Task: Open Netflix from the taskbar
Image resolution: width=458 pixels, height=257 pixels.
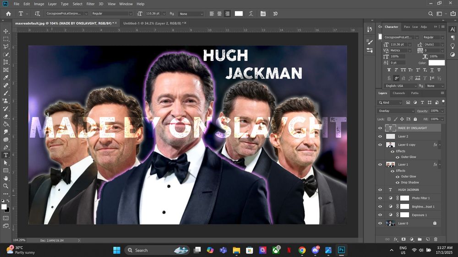Action: (x=289, y=250)
